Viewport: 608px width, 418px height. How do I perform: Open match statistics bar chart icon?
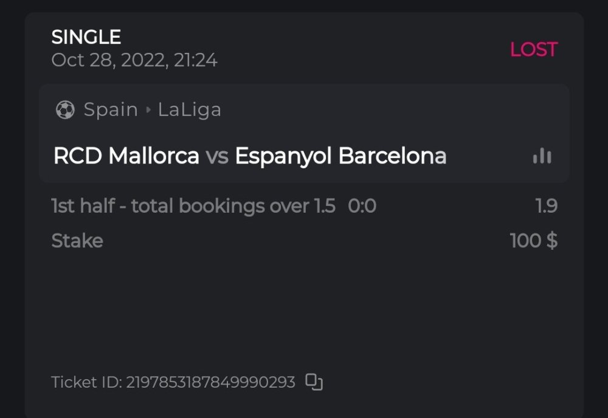click(542, 156)
